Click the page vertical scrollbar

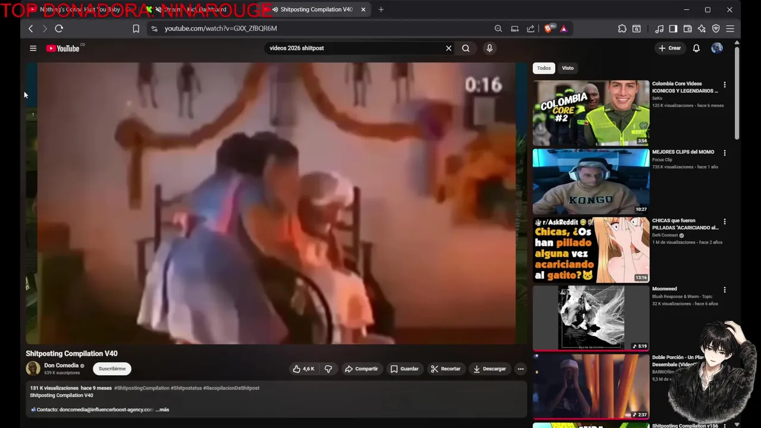coord(737,92)
